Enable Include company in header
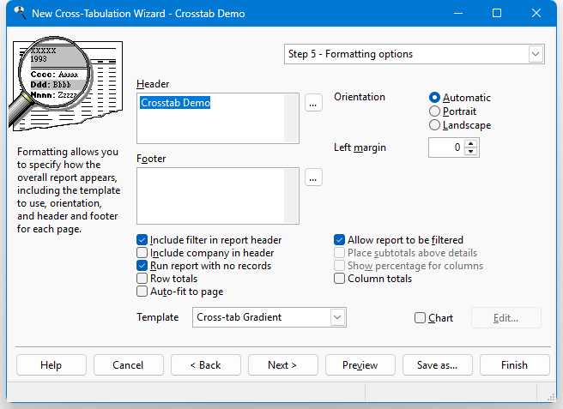563x409 pixels. 142,253
